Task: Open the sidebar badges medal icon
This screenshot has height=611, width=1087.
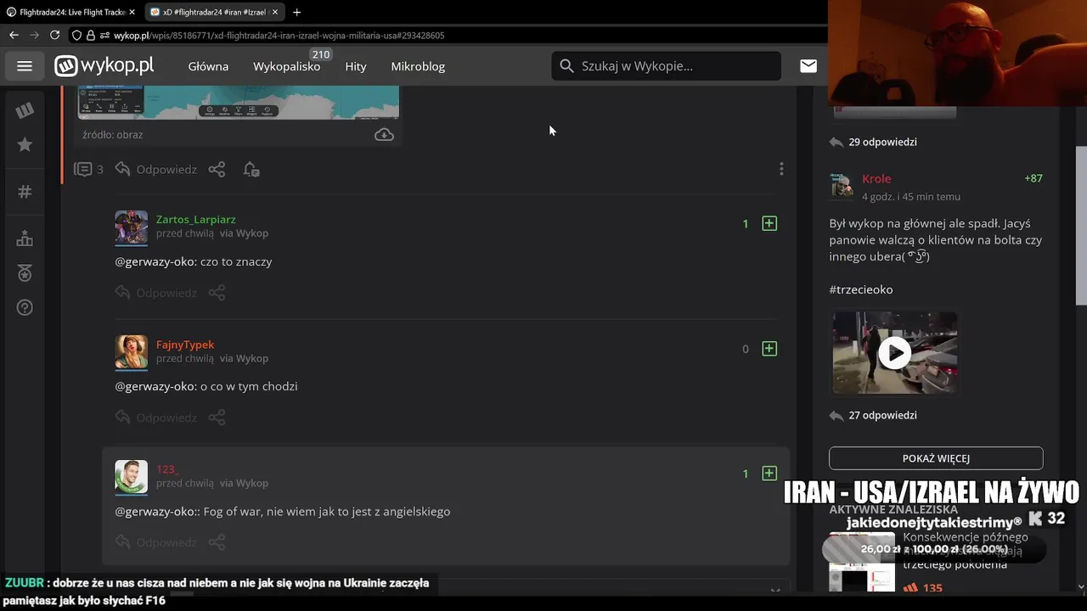Action: click(25, 273)
